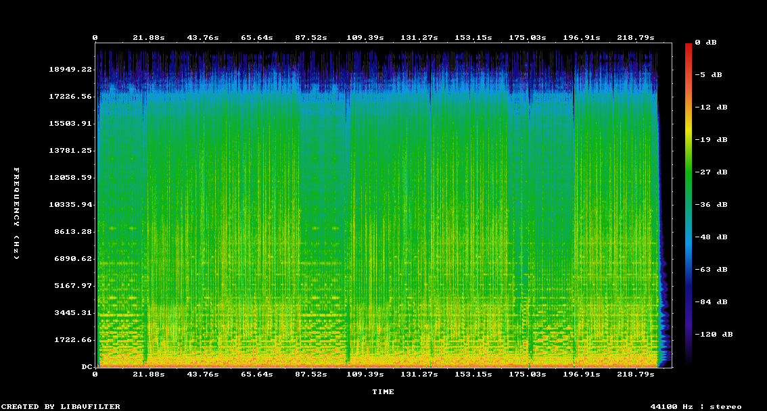767x411 pixels.
Task: Click the 44100 Hz stereo info text
Action: pos(695,406)
